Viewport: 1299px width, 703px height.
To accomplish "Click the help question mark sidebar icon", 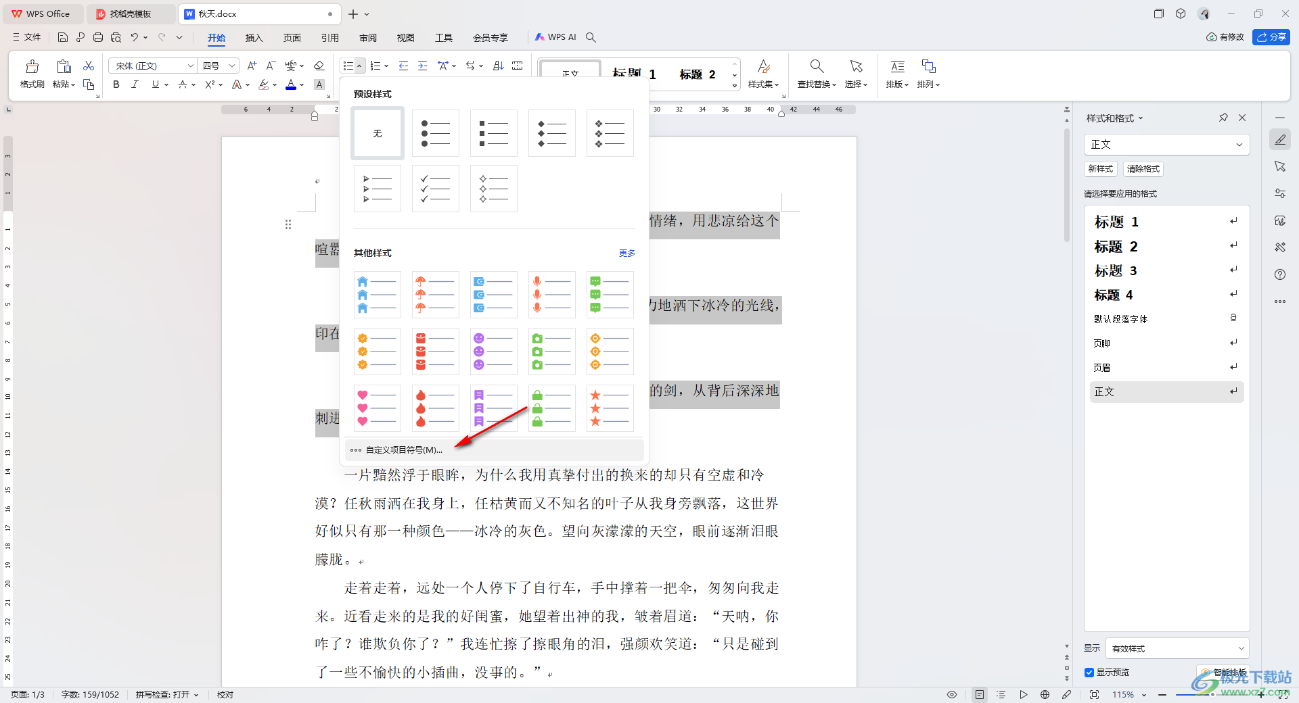I will [1280, 274].
